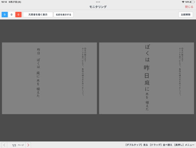Viewport: 196px width, 148px height.
Task: Tap the three dots at top center
Action: tap(98, 2)
